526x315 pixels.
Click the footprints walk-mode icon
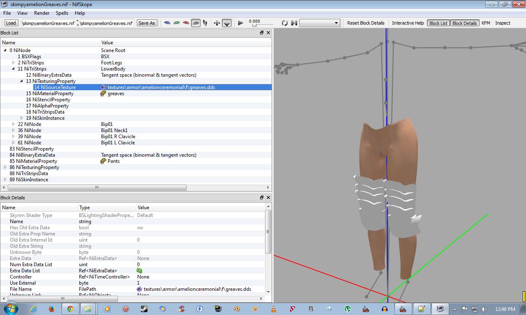click(x=205, y=23)
